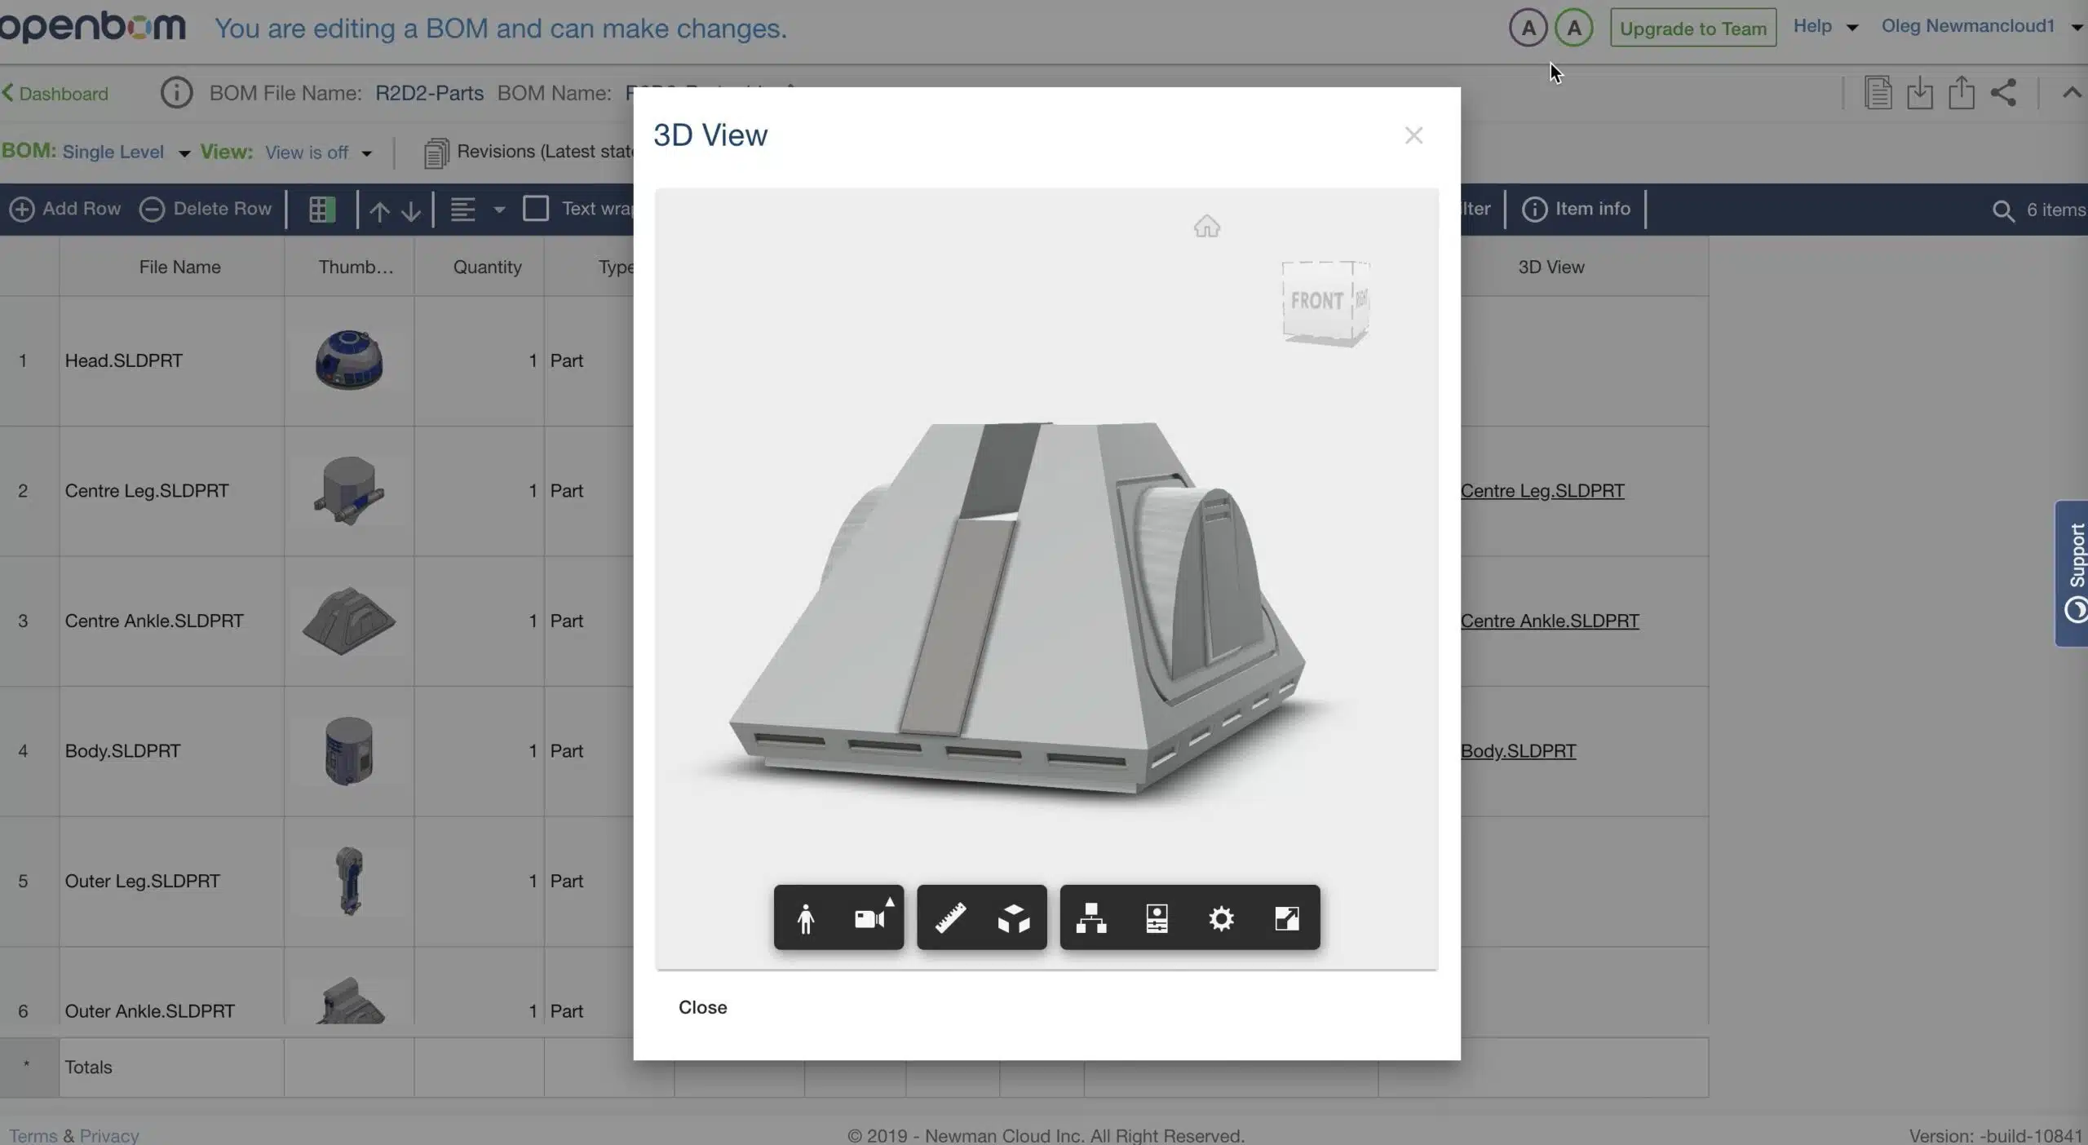Open the Help menu
This screenshot has width=2088, height=1145.
tap(1825, 26)
